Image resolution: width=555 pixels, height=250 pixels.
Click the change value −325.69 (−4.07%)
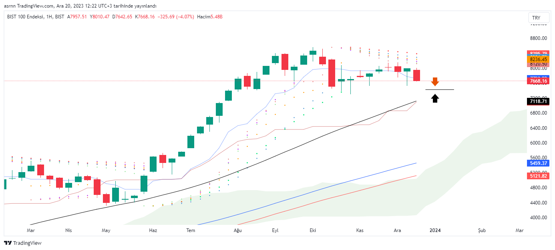[x=176, y=17]
